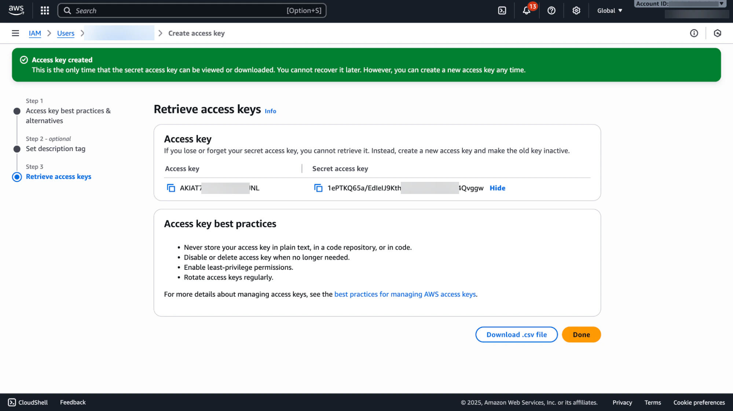Open the notifications bell
This screenshot has height=411, width=733.
coord(527,10)
